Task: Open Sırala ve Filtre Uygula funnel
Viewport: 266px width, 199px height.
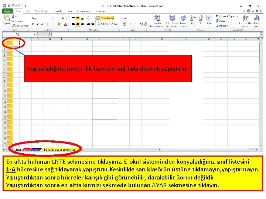Action: coord(246,21)
